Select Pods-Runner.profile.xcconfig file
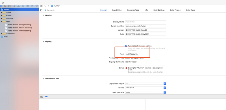 [19, 31]
